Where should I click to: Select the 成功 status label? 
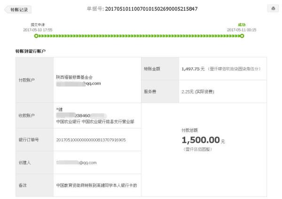click(242, 24)
